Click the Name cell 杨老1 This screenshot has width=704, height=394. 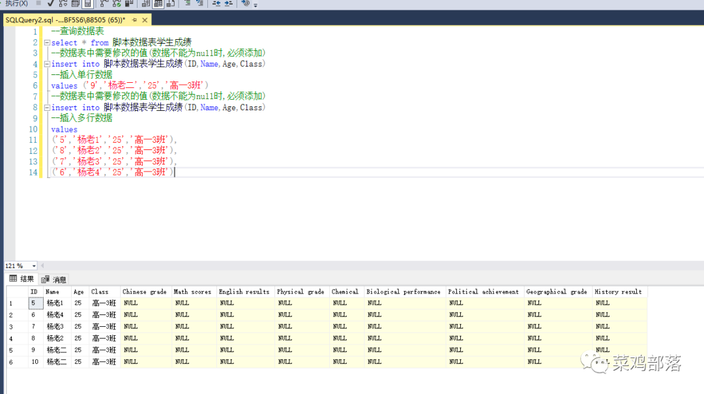[x=57, y=303]
